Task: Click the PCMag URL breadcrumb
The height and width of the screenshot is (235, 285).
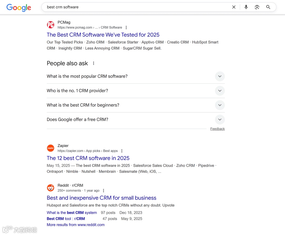Action: 90,27
